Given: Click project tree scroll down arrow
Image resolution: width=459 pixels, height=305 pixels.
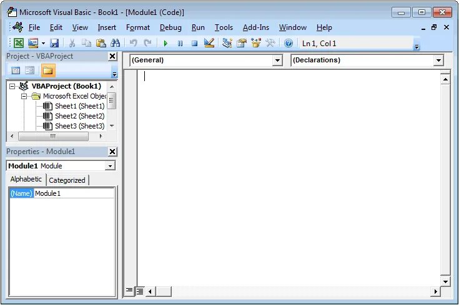Looking at the screenshot, I should click(112, 126).
